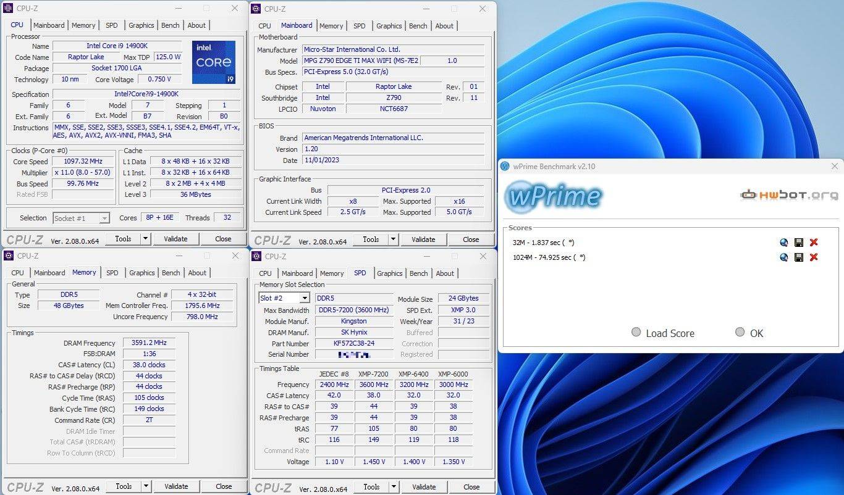Select the OK radio button in wPrime
The image size is (844, 495).
[740, 332]
